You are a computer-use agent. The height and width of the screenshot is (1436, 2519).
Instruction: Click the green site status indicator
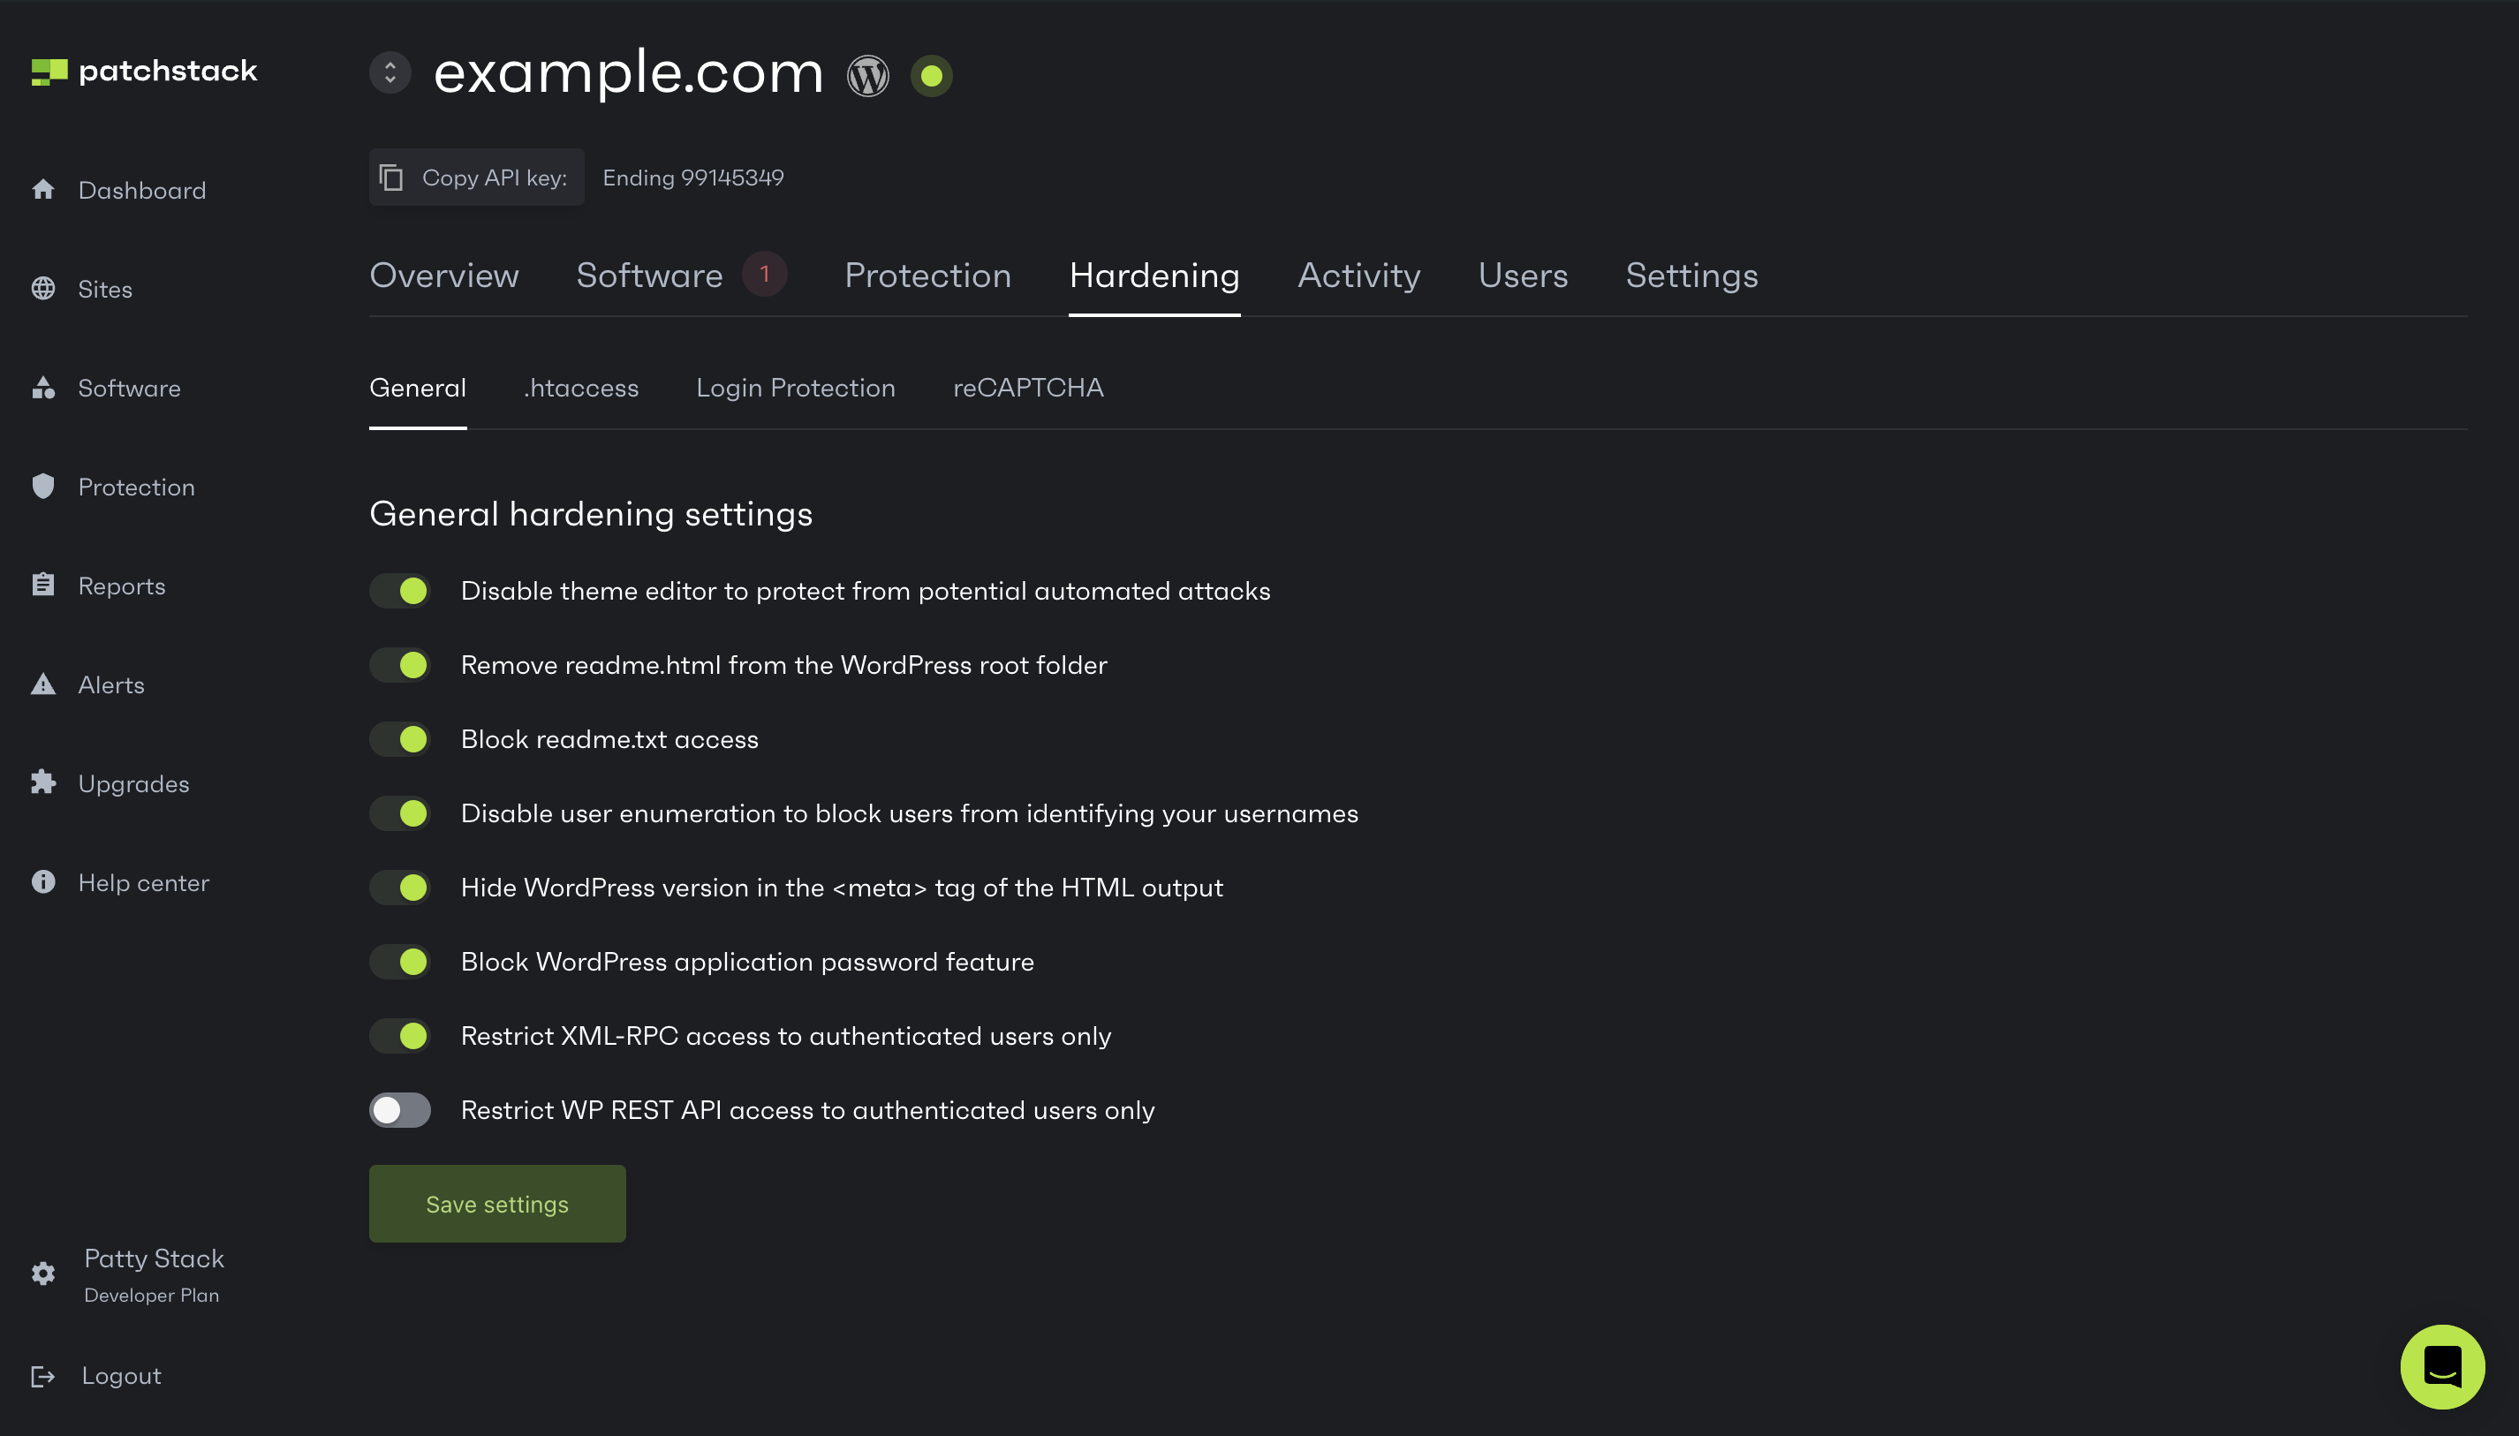coord(931,75)
